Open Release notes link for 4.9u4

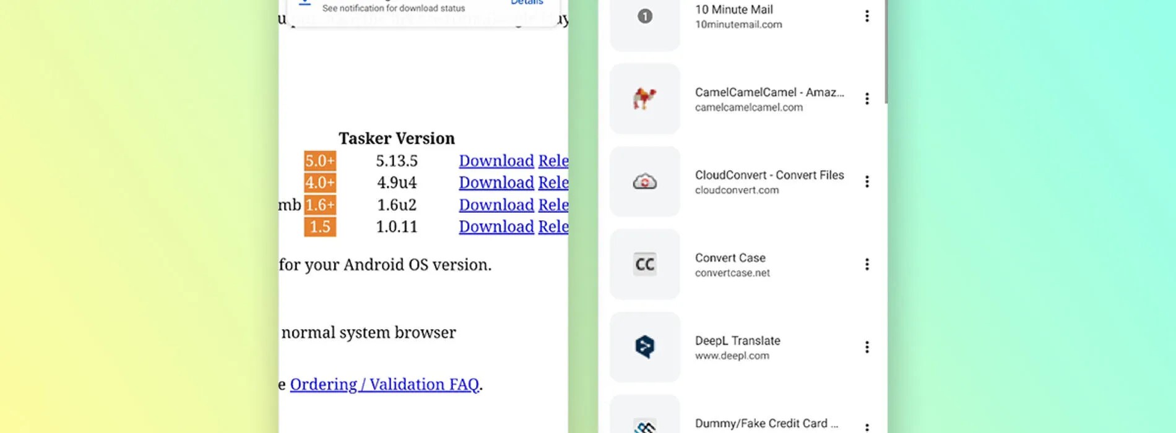[x=553, y=182]
